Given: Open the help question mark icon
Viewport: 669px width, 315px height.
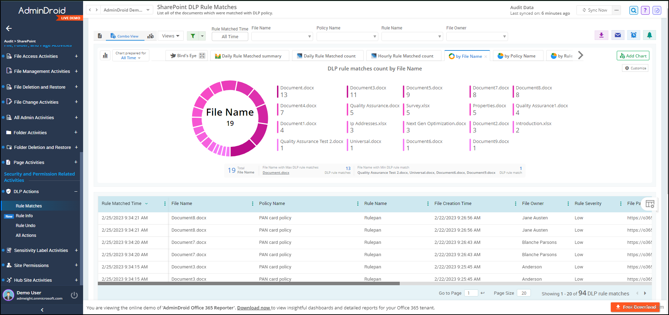Looking at the screenshot, I should tap(645, 11).
